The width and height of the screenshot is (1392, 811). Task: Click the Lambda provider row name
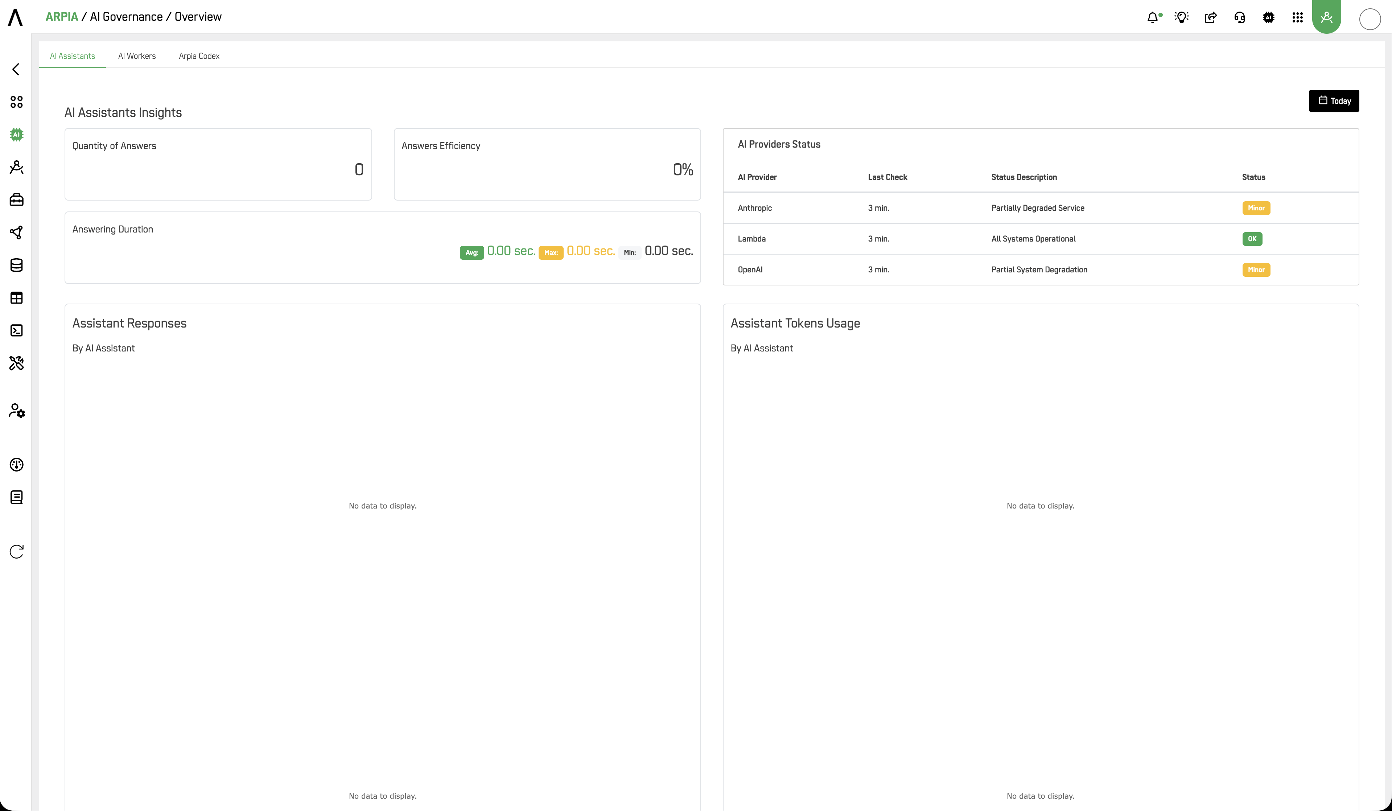[752, 239]
